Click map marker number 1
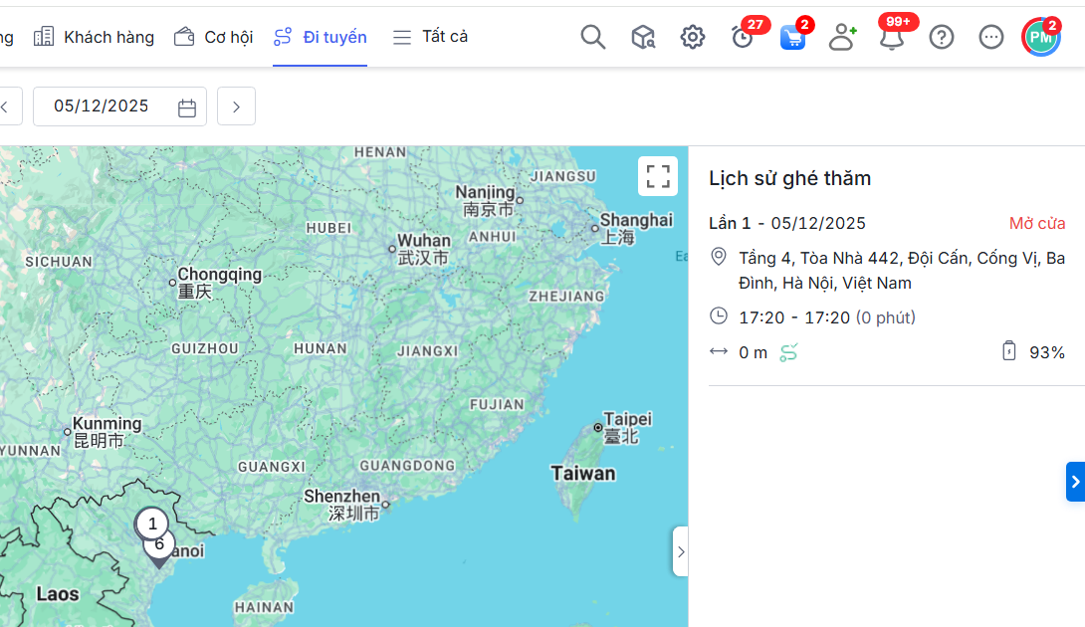 click(x=152, y=523)
